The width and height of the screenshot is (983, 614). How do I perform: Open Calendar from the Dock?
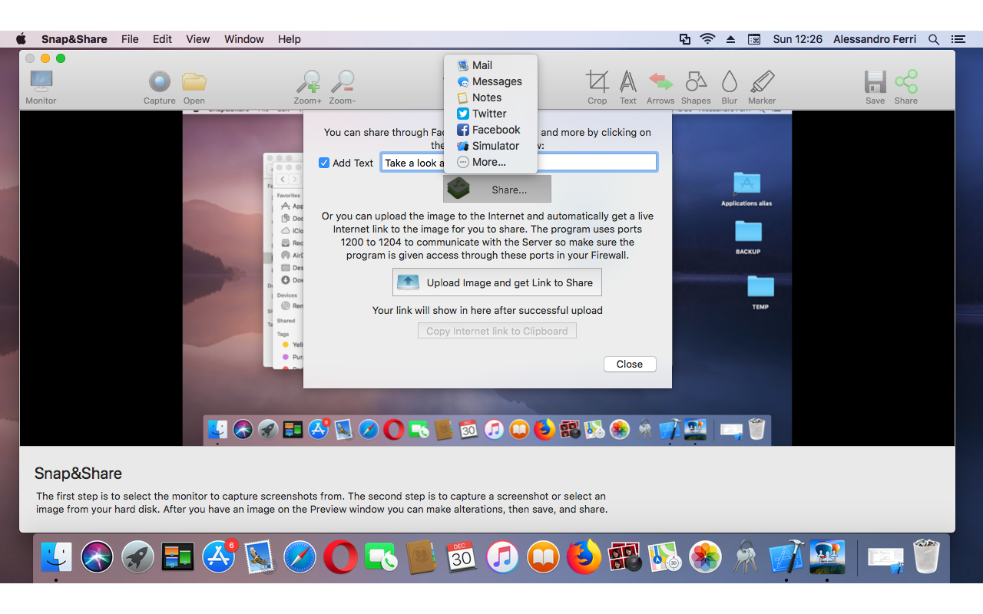point(462,557)
